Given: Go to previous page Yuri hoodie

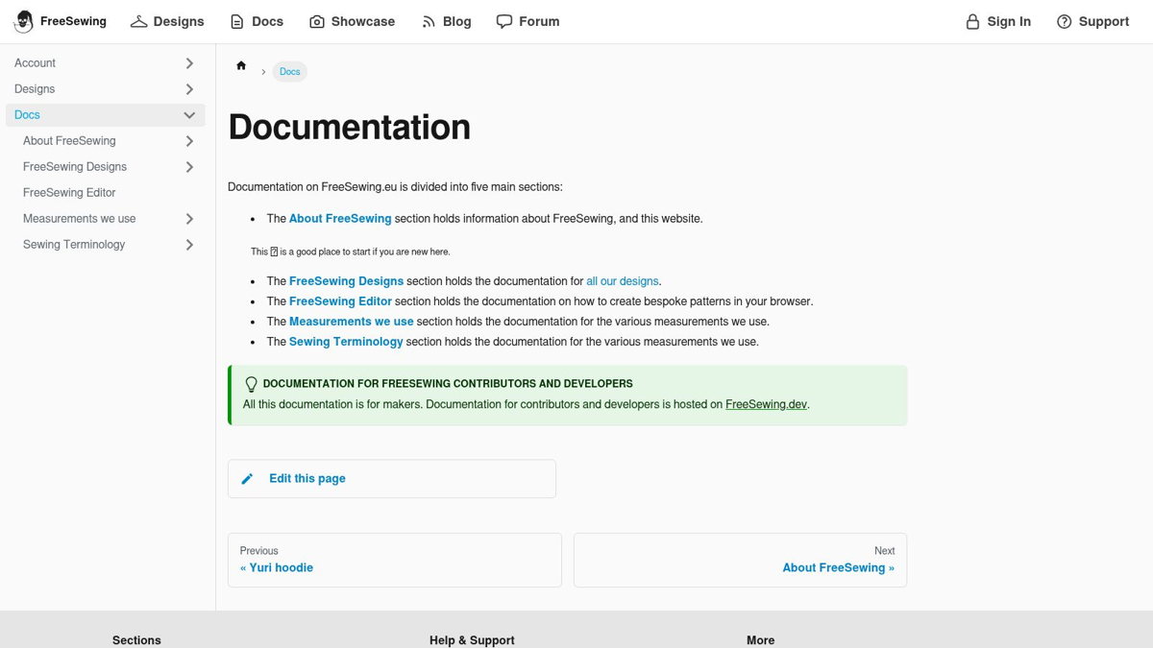Looking at the screenshot, I should [x=395, y=560].
